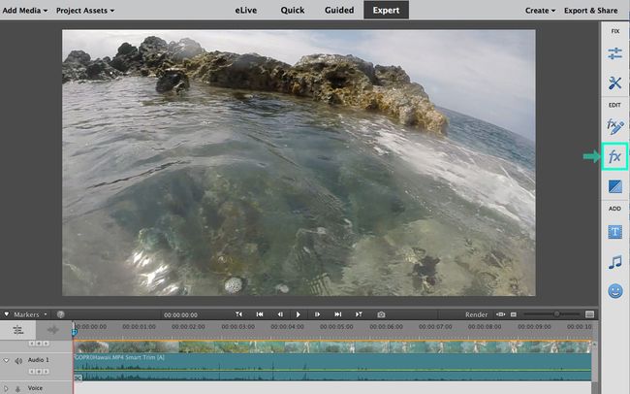The height and width of the screenshot is (394, 630).
Task: Click the audio mixer tools icon
Action: [18, 330]
